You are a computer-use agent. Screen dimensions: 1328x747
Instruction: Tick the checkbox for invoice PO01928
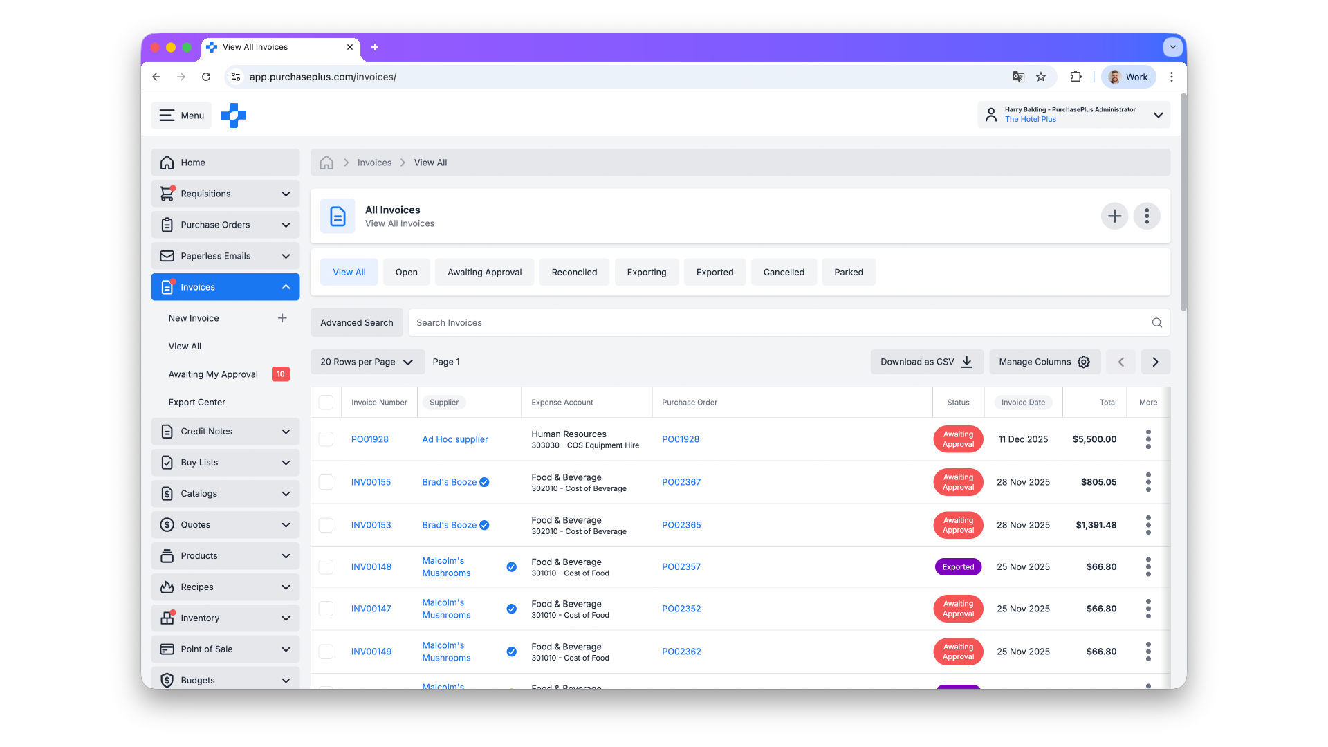click(326, 439)
